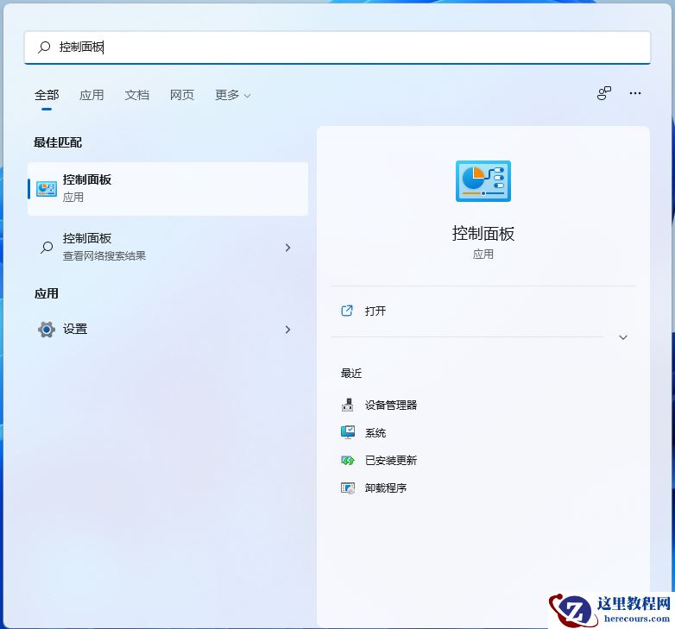
Task: Open recent item 设备管理器
Action: click(x=390, y=405)
